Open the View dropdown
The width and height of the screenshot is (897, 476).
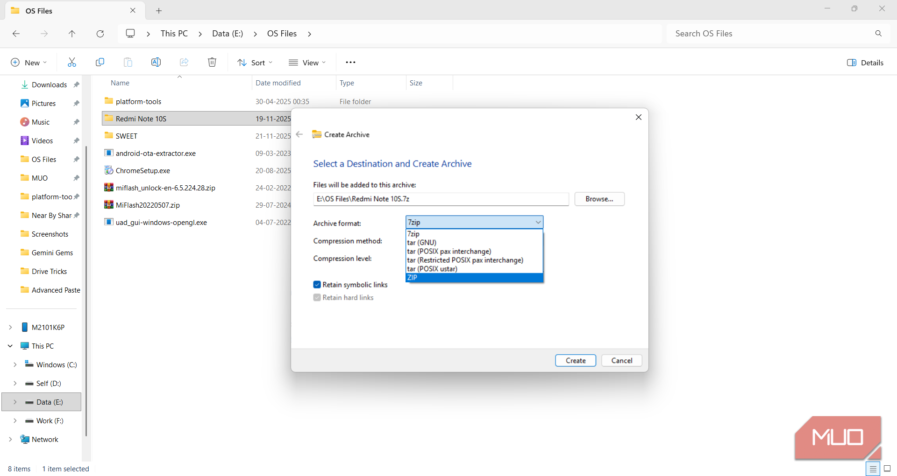click(307, 63)
